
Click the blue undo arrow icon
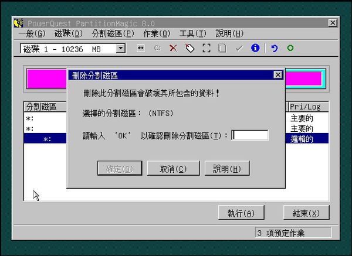click(274, 48)
